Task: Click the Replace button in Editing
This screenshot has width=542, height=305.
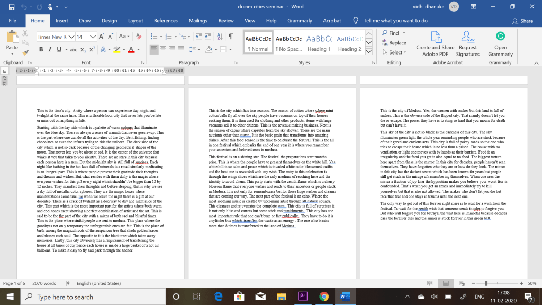Action: click(394, 43)
